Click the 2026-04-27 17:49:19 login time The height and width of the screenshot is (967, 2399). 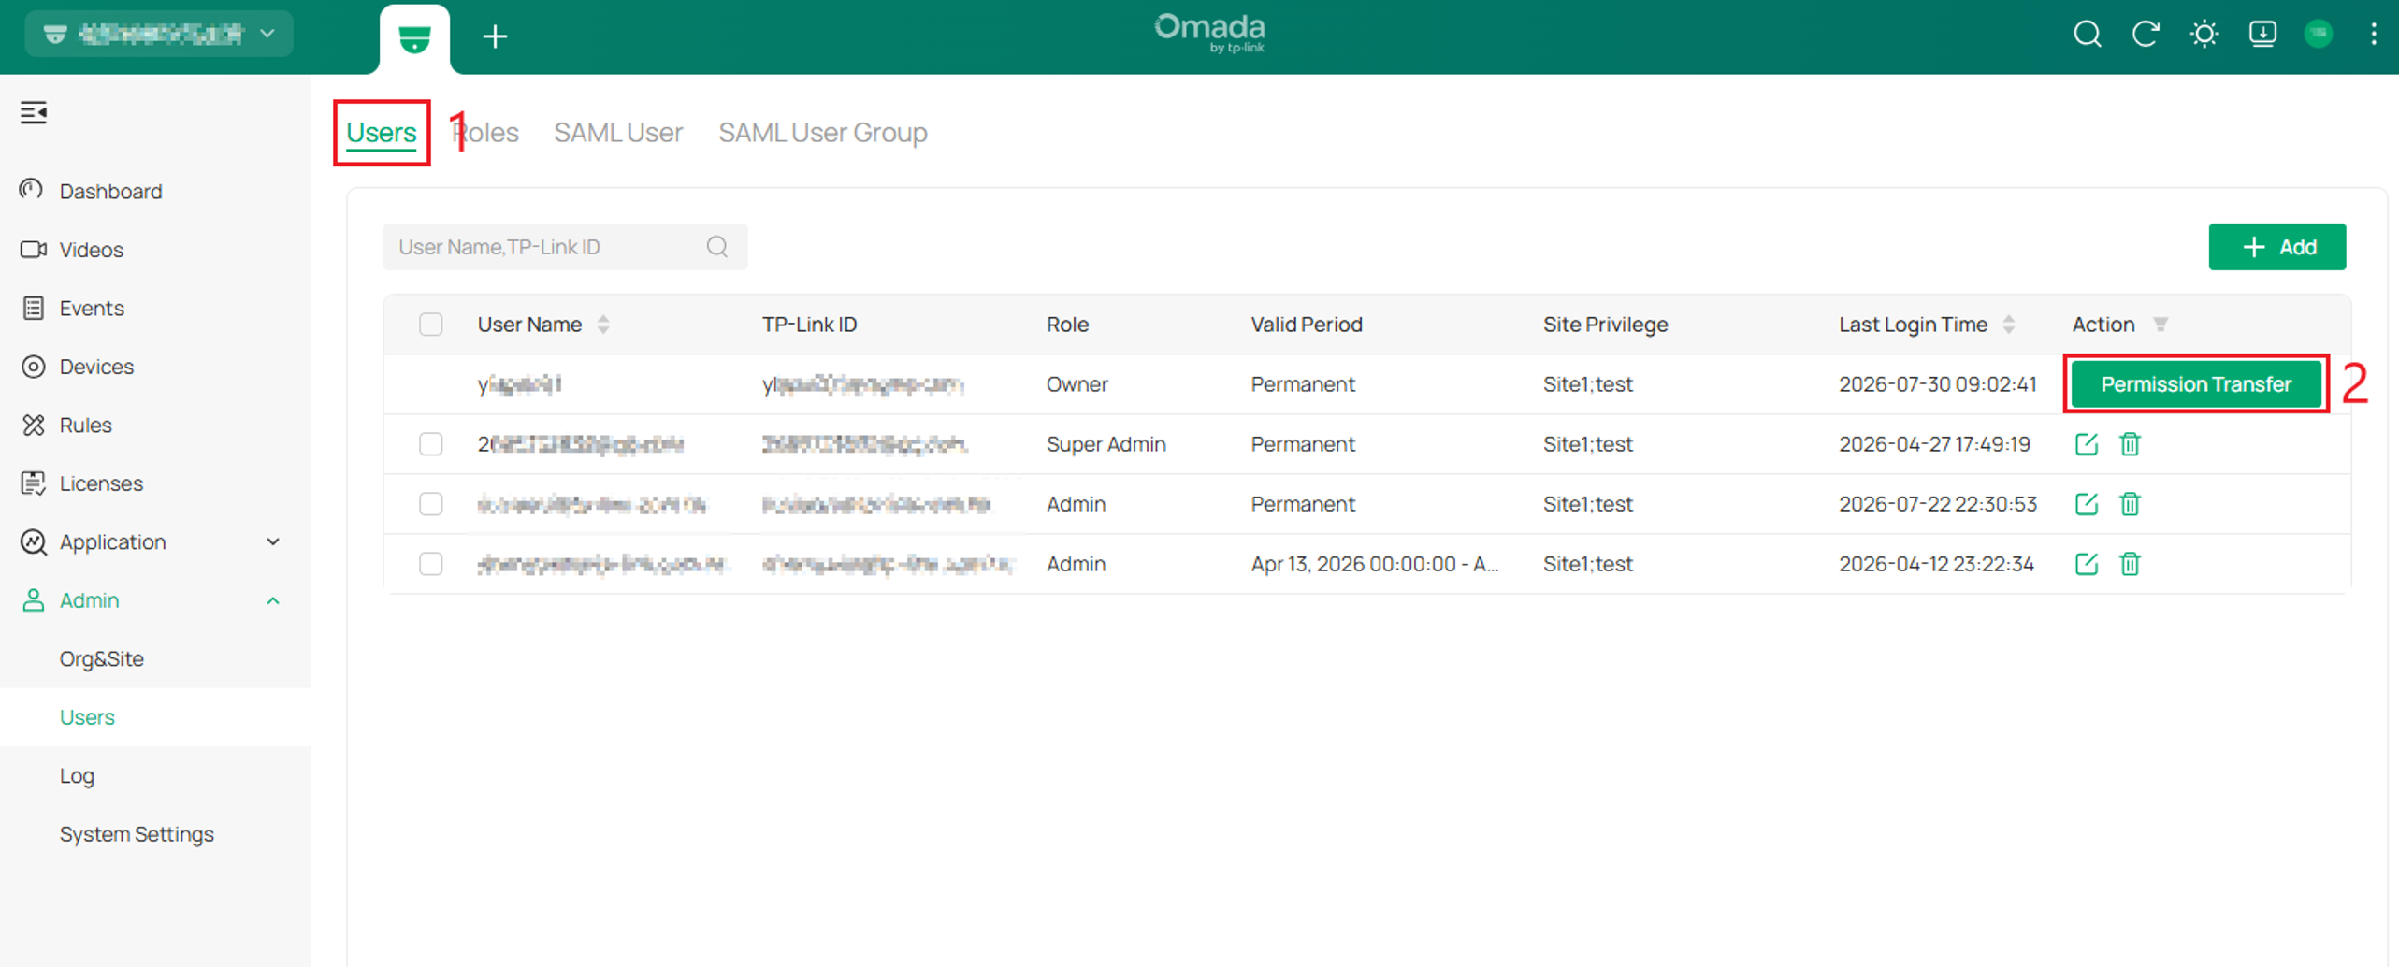pos(1934,444)
